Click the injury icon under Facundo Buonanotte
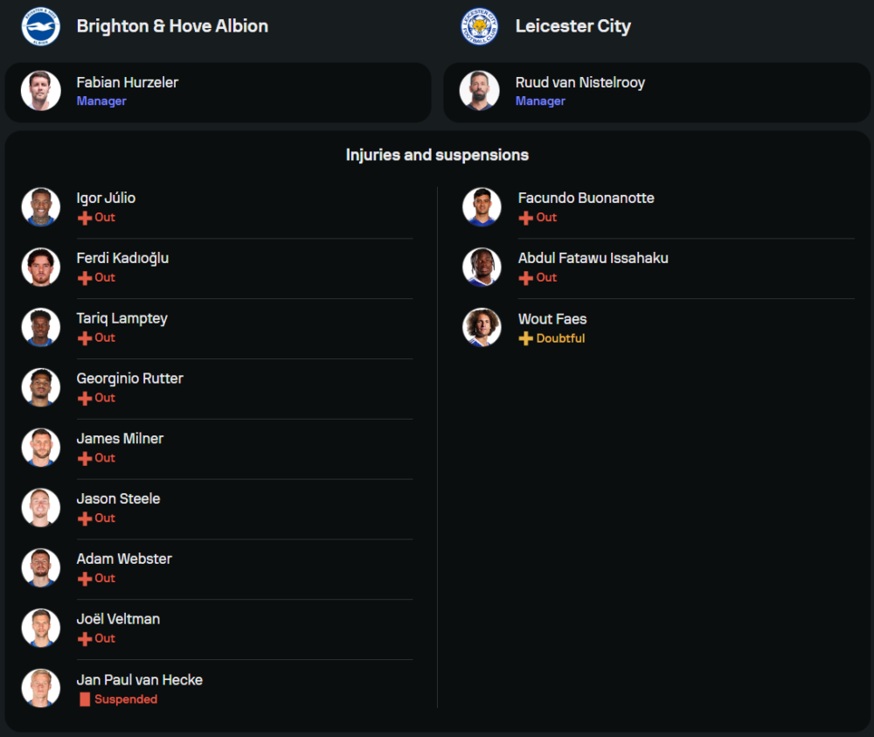The height and width of the screenshot is (737, 874). click(x=525, y=218)
